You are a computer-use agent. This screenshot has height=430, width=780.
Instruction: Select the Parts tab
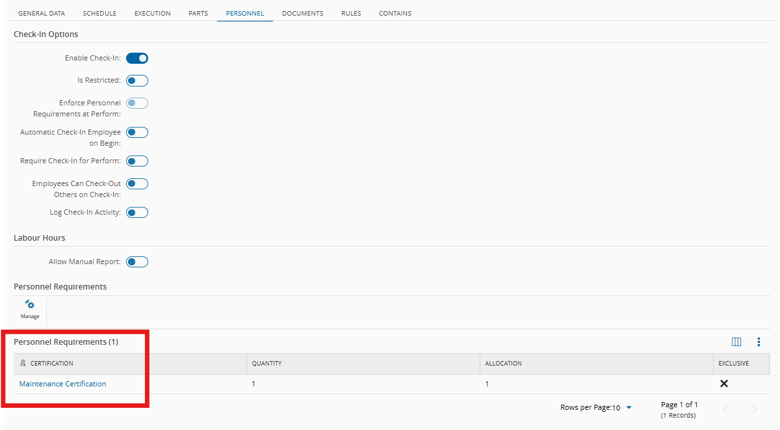click(198, 13)
